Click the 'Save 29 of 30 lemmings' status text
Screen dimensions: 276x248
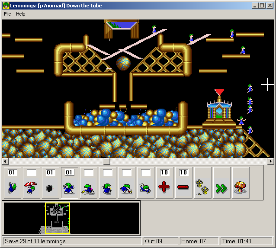click(35, 241)
